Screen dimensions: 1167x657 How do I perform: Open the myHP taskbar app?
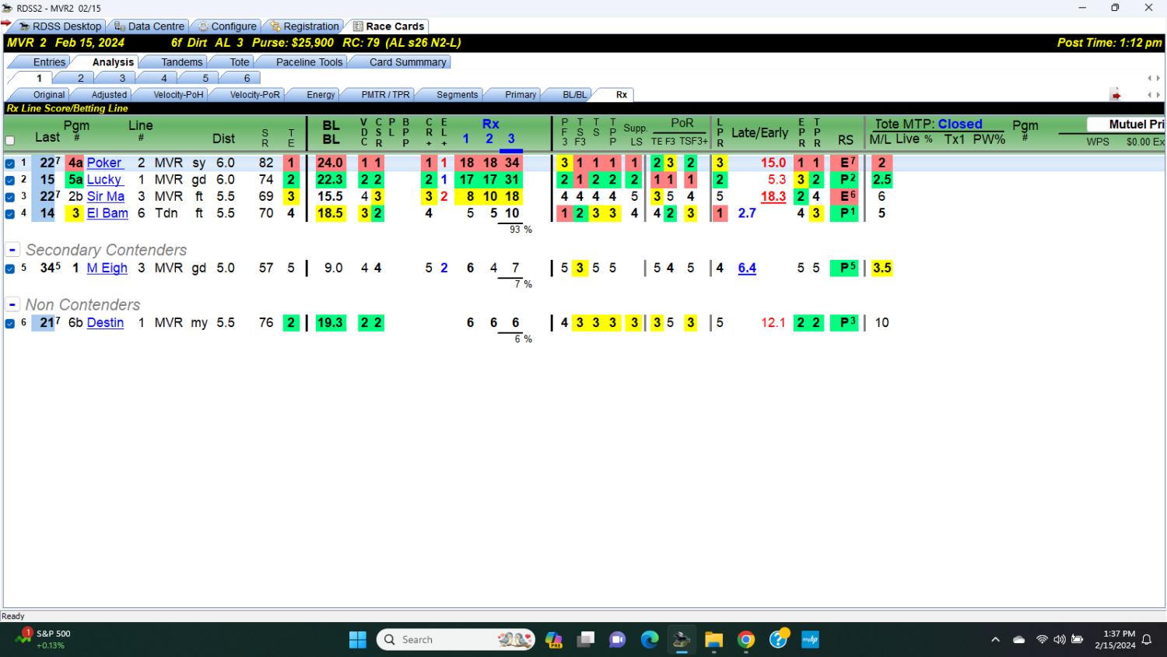point(810,640)
